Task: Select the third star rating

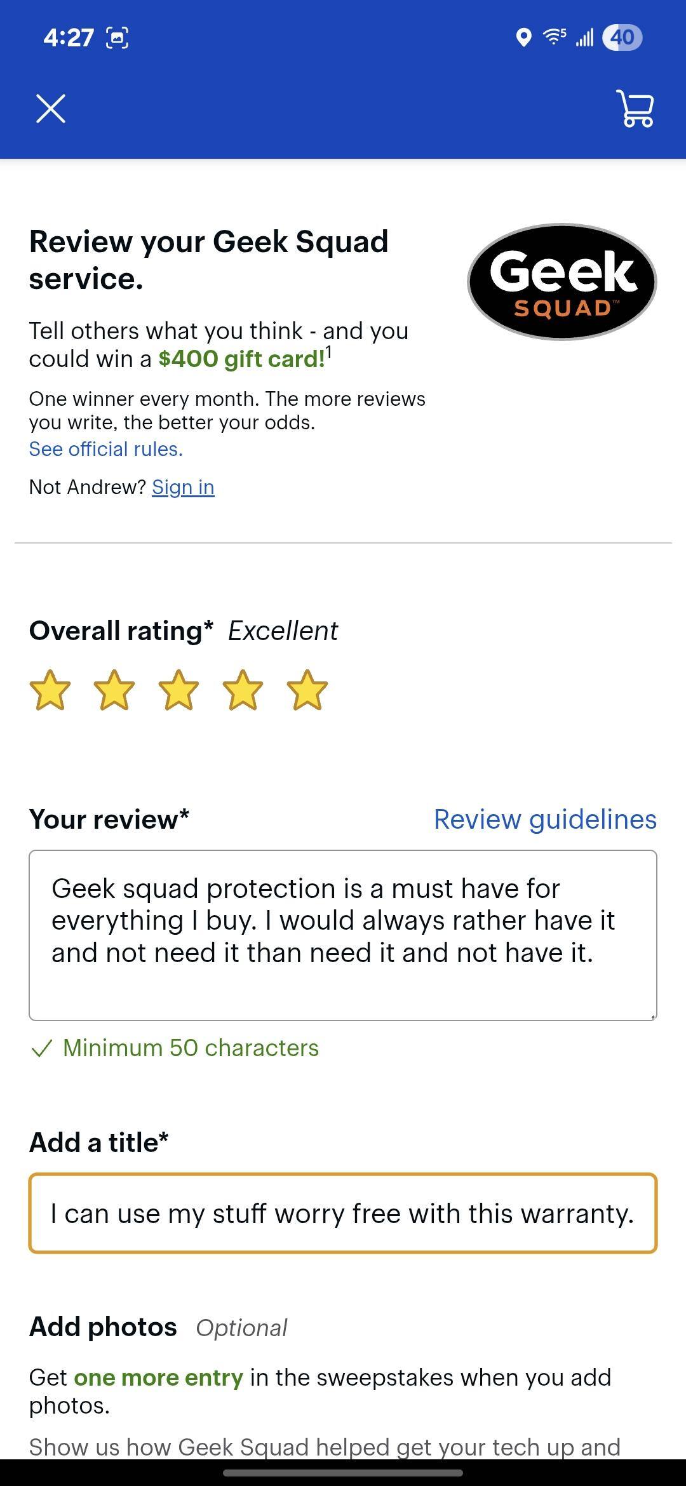Action: point(178,689)
